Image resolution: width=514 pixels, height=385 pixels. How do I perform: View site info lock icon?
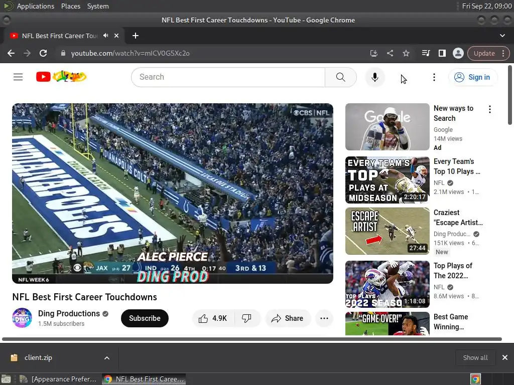[x=63, y=53]
